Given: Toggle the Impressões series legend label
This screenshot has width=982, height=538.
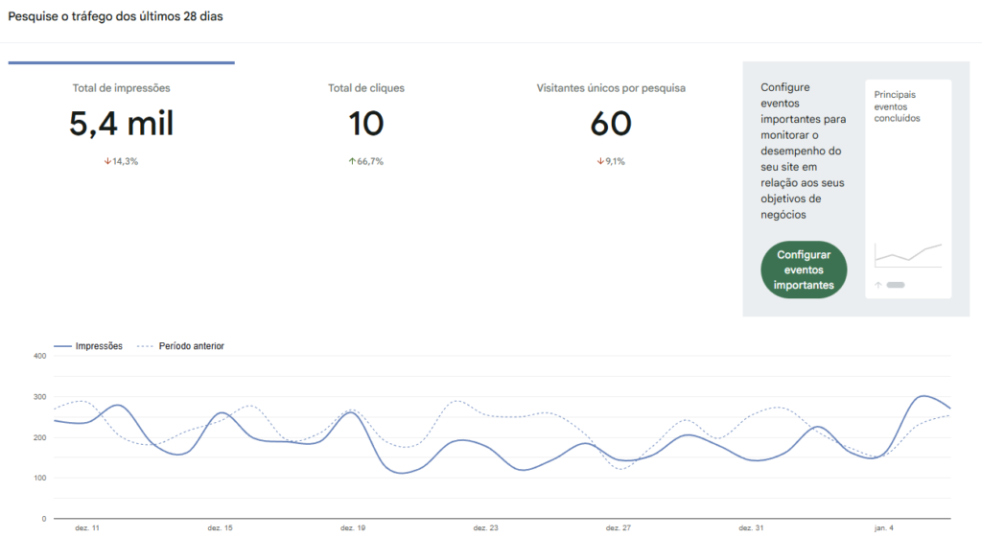Looking at the screenshot, I should click(99, 346).
